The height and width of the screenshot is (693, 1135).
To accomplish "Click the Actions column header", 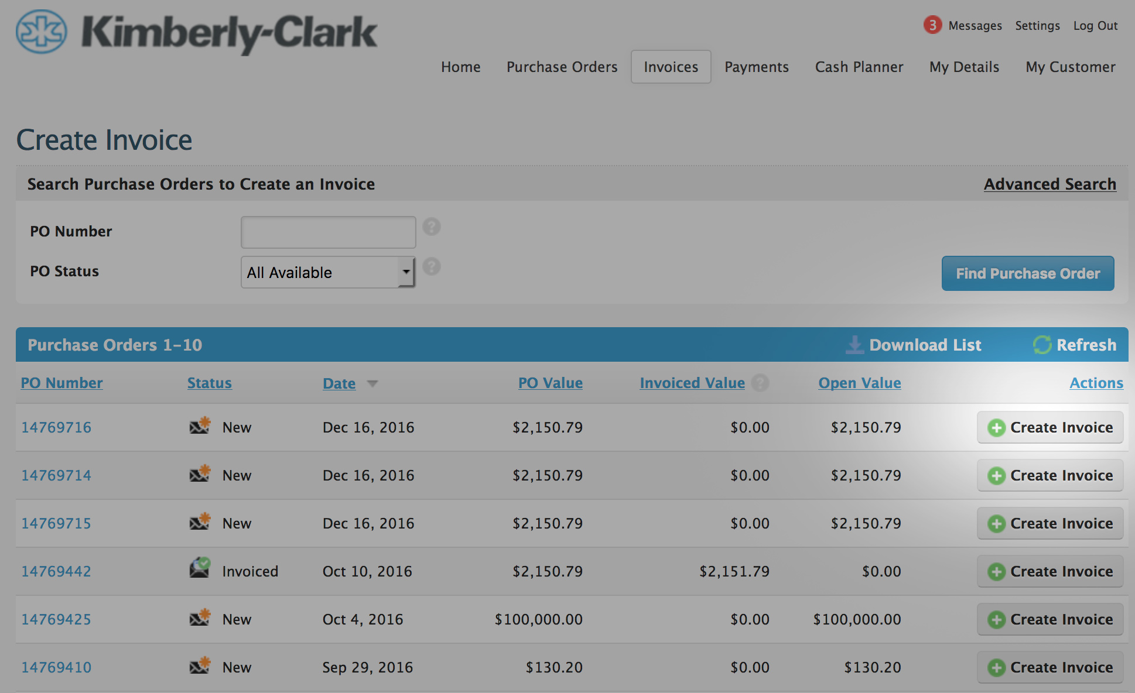I will 1096,383.
